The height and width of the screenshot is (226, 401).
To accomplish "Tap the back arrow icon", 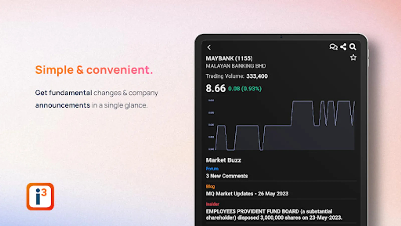I will click(x=209, y=47).
